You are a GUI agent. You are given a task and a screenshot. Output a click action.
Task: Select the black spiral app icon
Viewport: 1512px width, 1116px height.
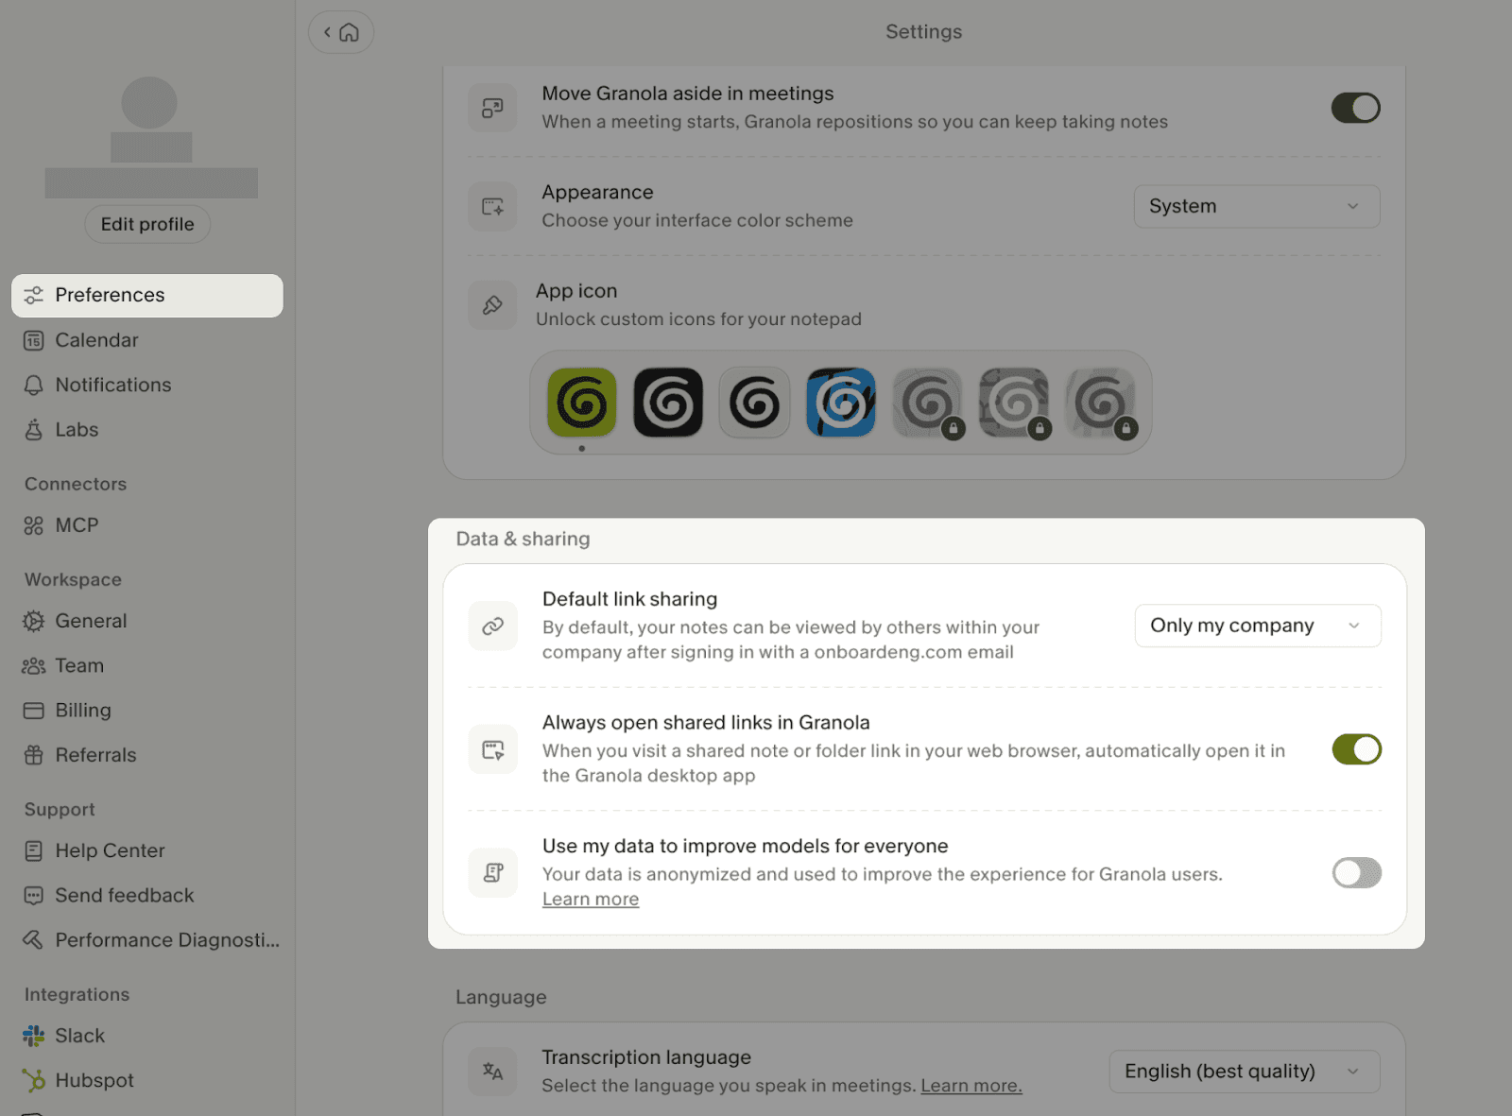tap(668, 403)
